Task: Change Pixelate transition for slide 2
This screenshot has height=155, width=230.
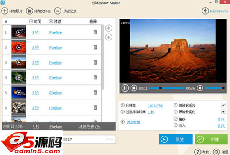Action: [56, 48]
